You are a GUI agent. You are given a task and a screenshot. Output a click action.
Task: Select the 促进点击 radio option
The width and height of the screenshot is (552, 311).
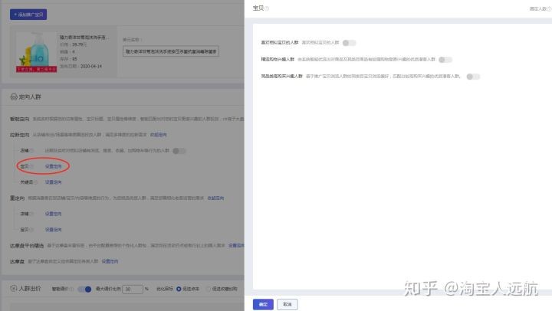point(179,289)
